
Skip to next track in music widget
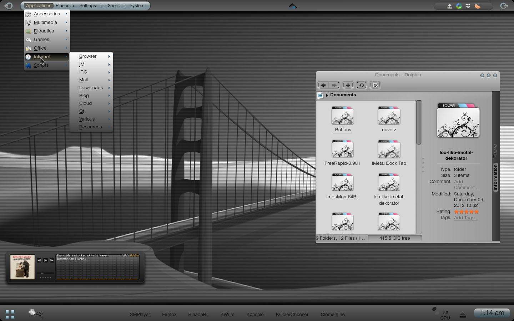click(52, 260)
